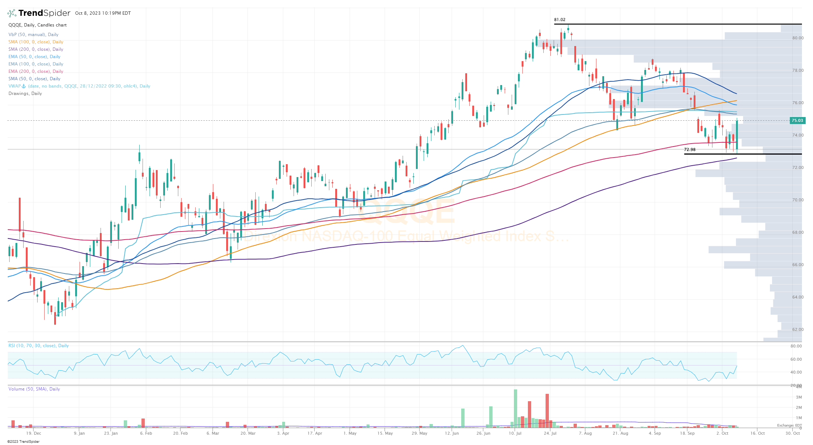This screenshot has height=445, width=813.
Task: Click the '17. Apr' date label
Action: (x=315, y=433)
